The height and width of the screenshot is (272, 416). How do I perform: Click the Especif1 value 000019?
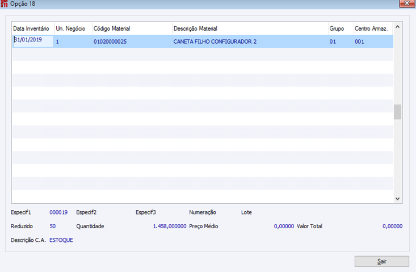point(58,212)
